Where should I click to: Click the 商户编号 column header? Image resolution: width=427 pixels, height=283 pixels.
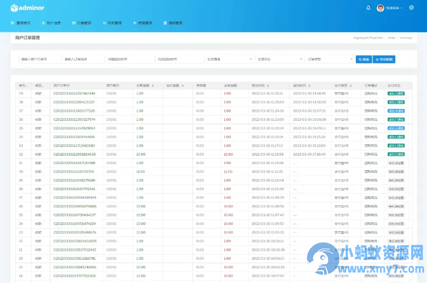tap(113, 85)
